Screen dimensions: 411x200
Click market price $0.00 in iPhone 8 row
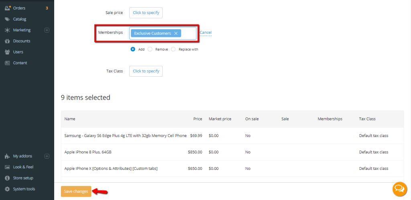(x=214, y=152)
